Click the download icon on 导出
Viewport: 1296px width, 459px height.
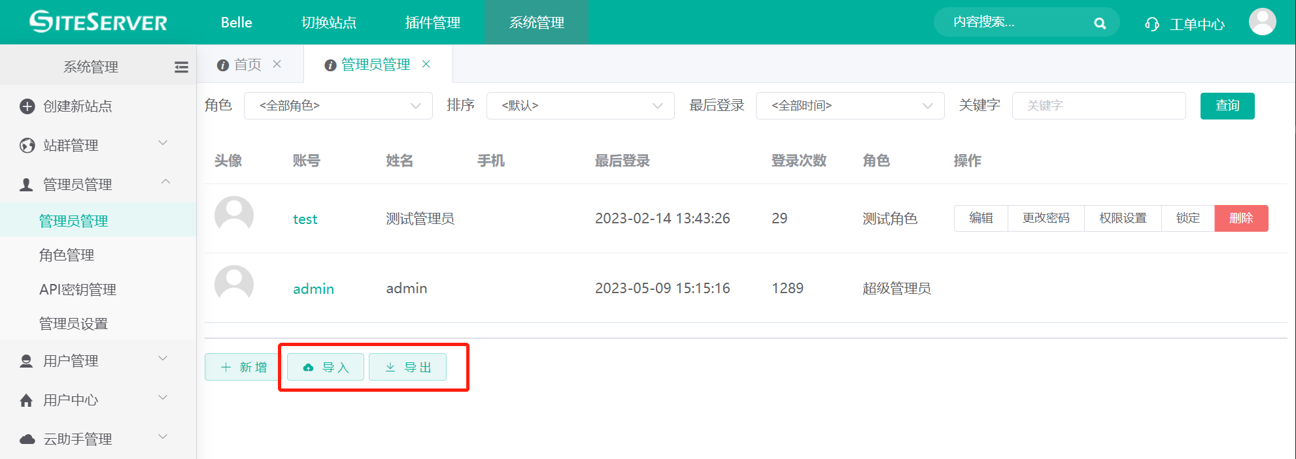click(390, 367)
